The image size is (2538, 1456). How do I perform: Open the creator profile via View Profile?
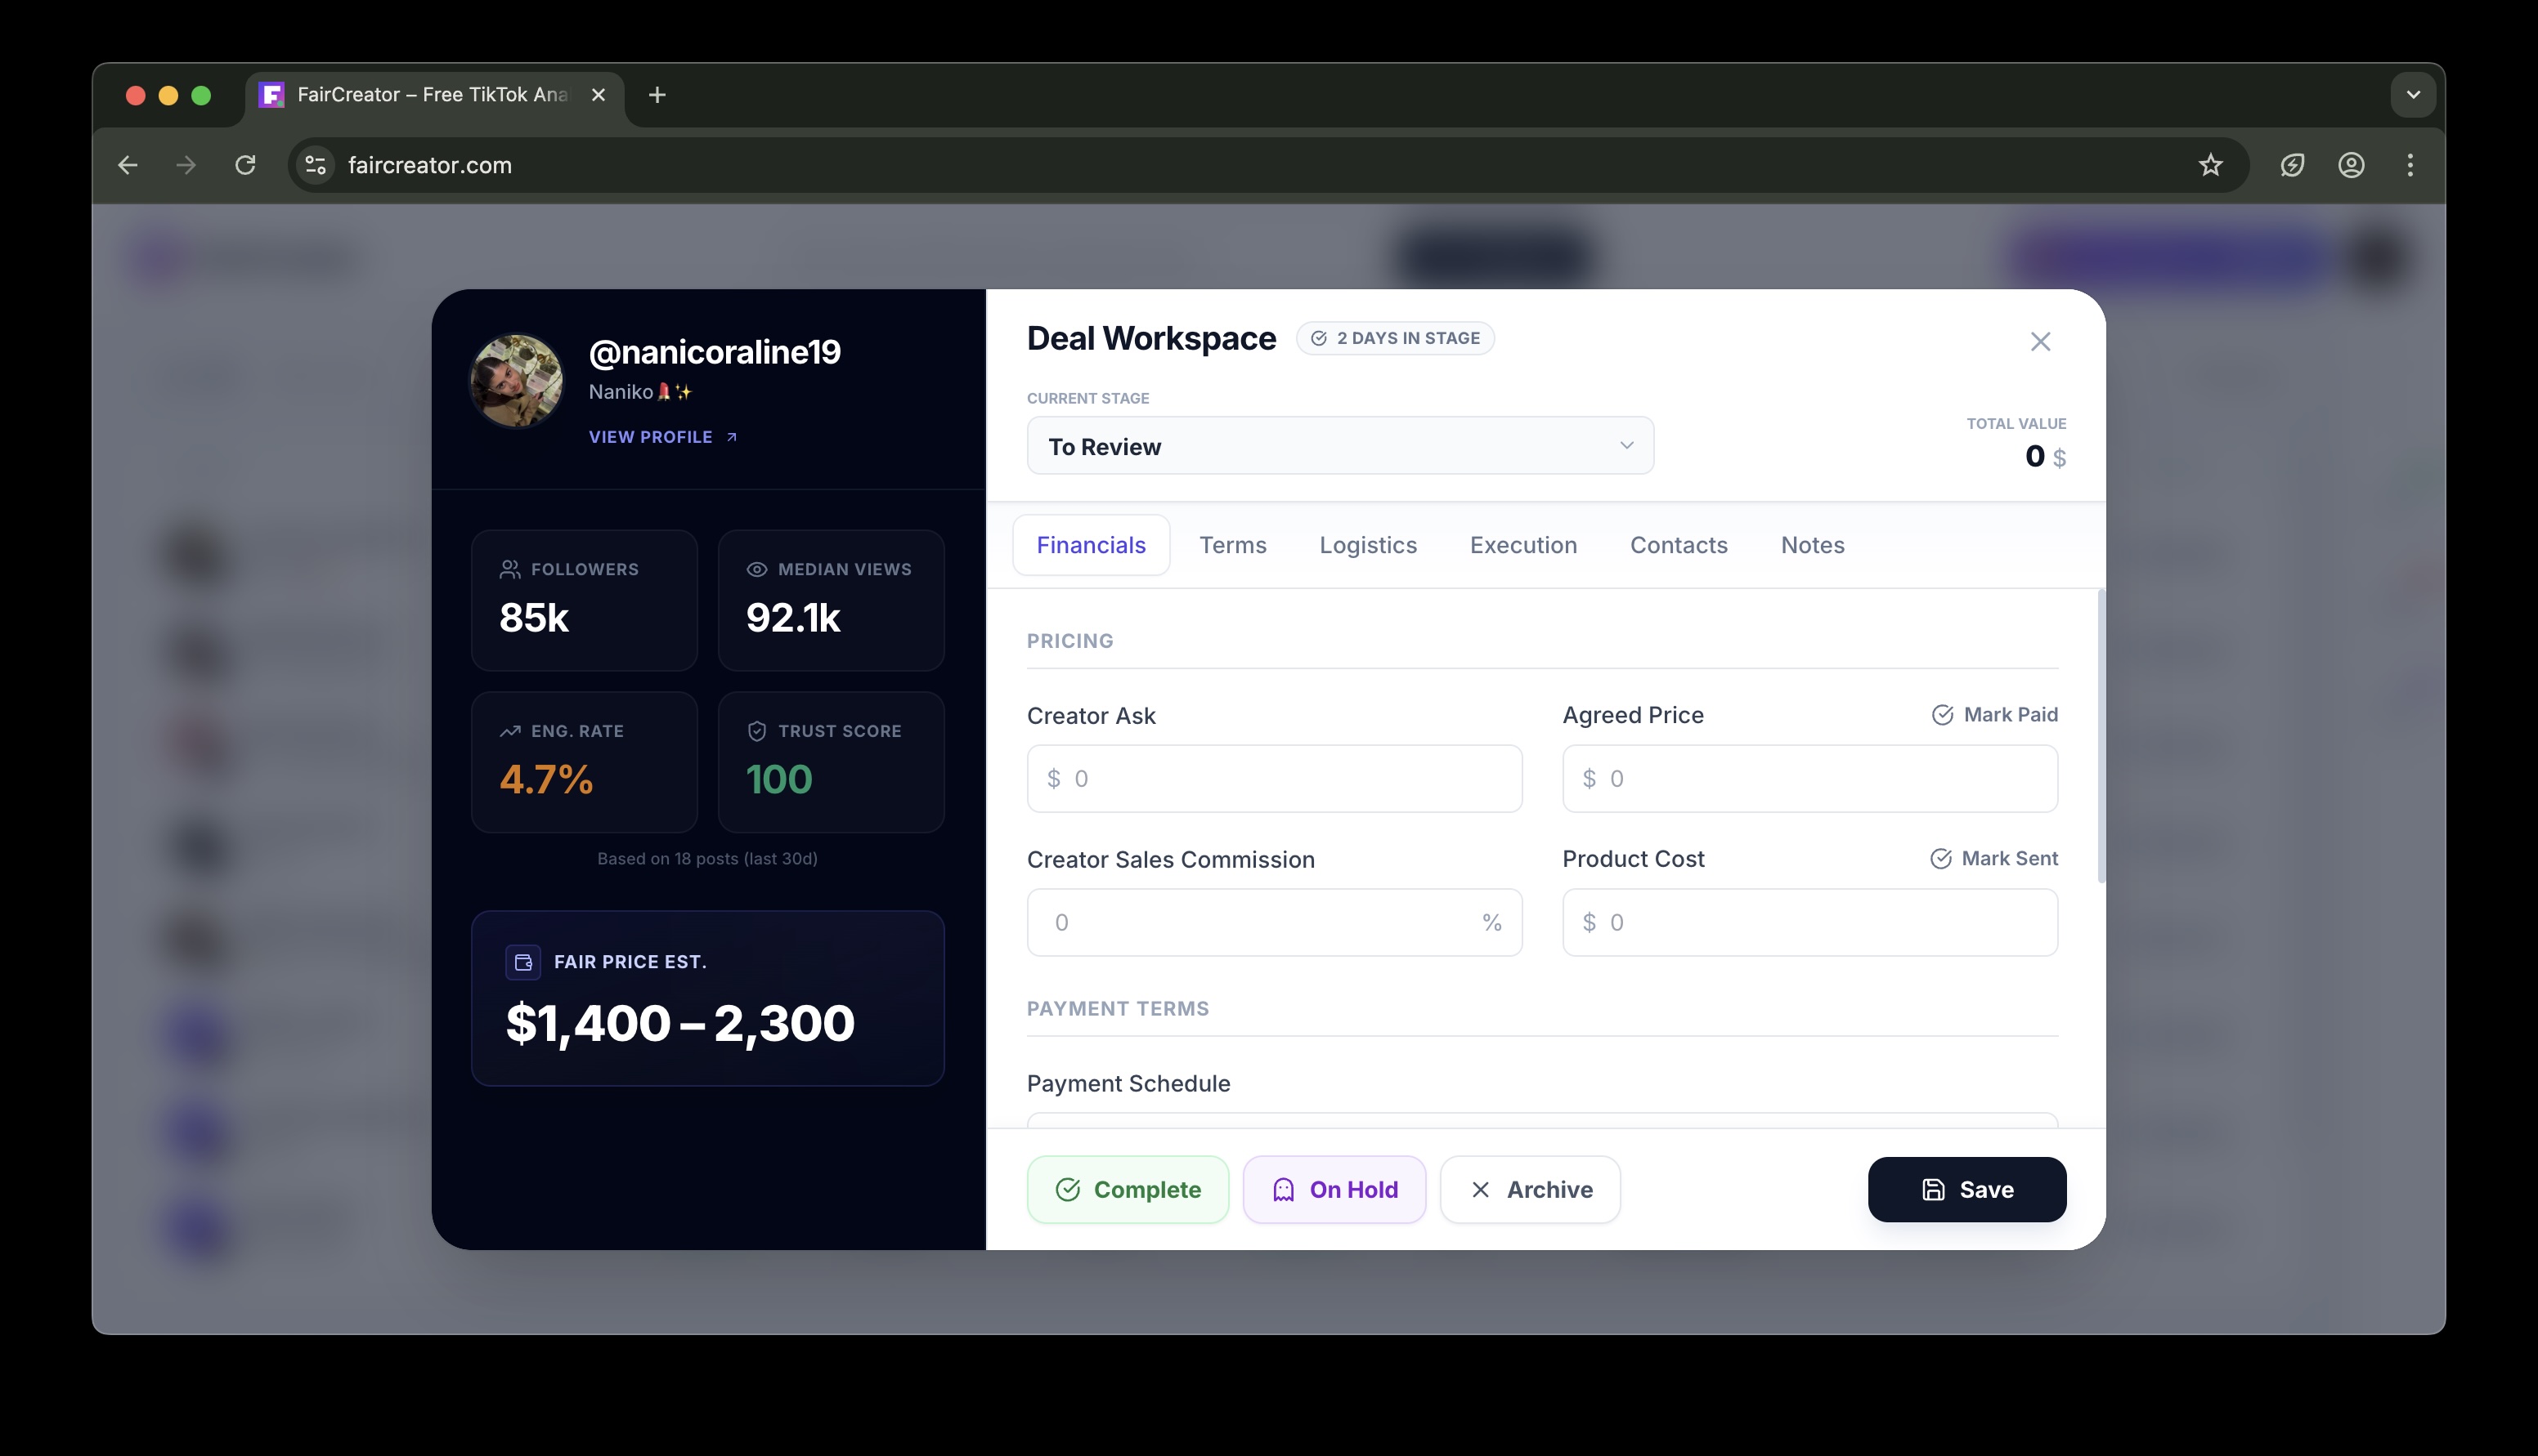click(650, 436)
